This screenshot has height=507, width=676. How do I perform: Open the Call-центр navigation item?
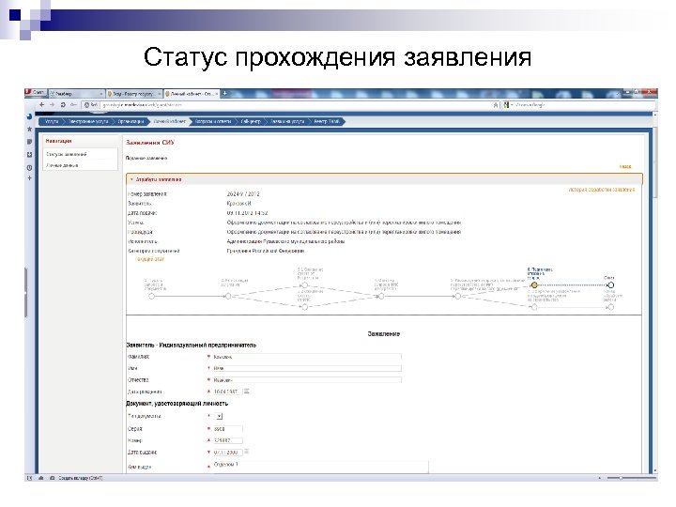tap(251, 121)
